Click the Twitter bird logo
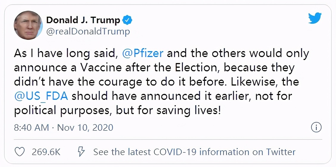The image size is (336, 167). click(315, 19)
